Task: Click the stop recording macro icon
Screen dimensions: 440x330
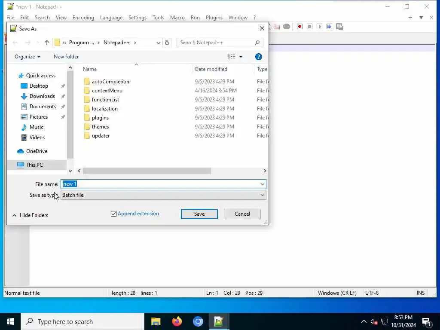Action: click(309, 27)
